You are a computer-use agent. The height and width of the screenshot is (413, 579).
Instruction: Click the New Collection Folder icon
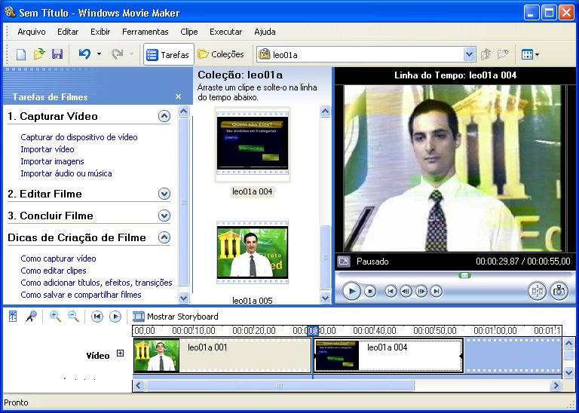point(503,54)
